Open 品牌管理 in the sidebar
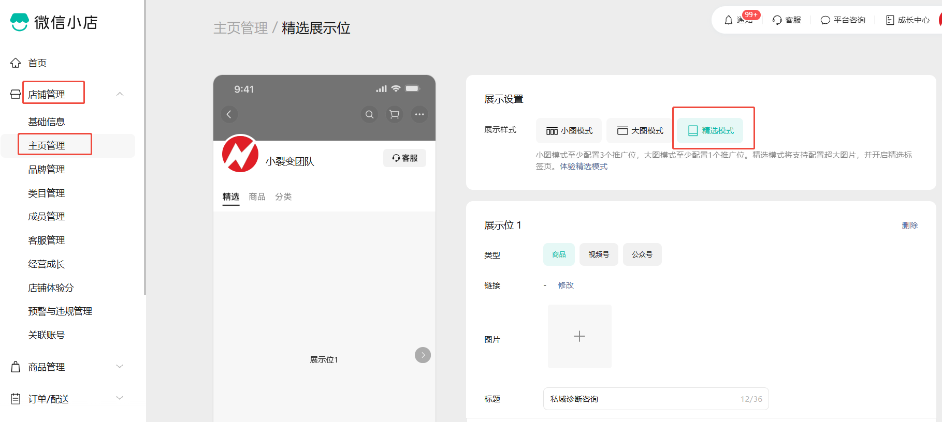This screenshot has height=422, width=942. tap(47, 170)
